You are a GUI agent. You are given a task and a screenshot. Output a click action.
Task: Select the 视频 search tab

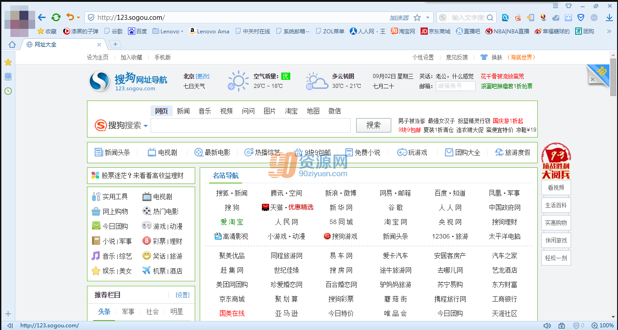pos(226,111)
